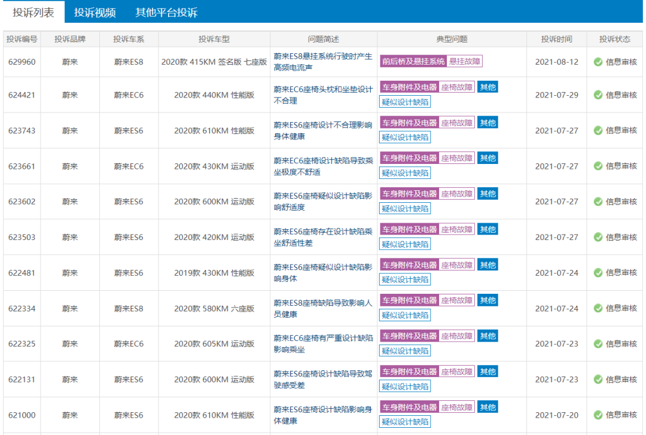The width and height of the screenshot is (646, 435).
Task: Click 疑似设计缺陷 tag in row 623602
Action: [405, 209]
